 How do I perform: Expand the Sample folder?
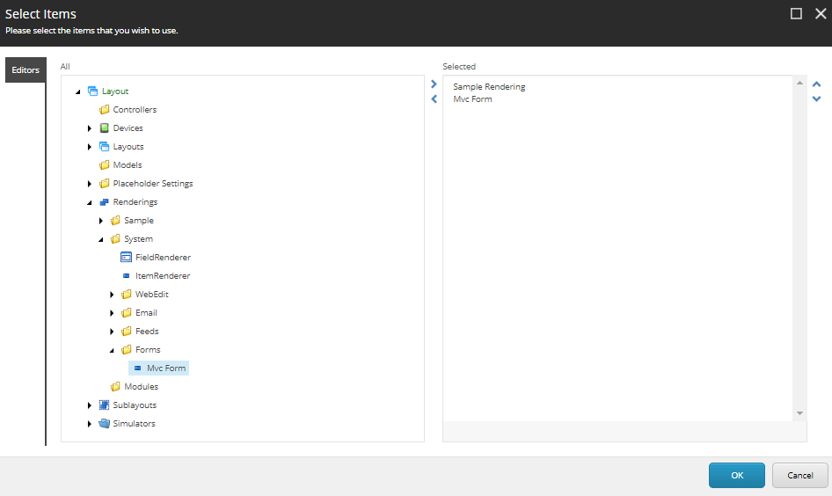(101, 221)
